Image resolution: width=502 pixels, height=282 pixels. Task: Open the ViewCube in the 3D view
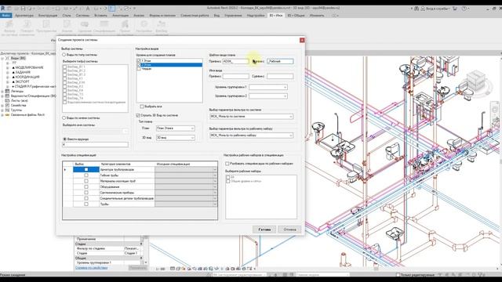(x=477, y=80)
